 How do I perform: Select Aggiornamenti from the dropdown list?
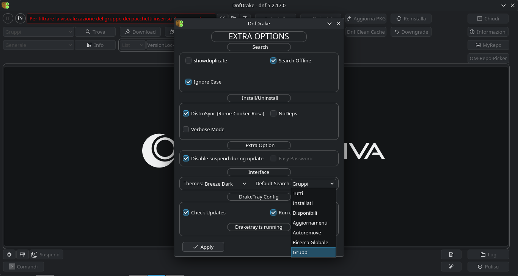click(x=310, y=223)
